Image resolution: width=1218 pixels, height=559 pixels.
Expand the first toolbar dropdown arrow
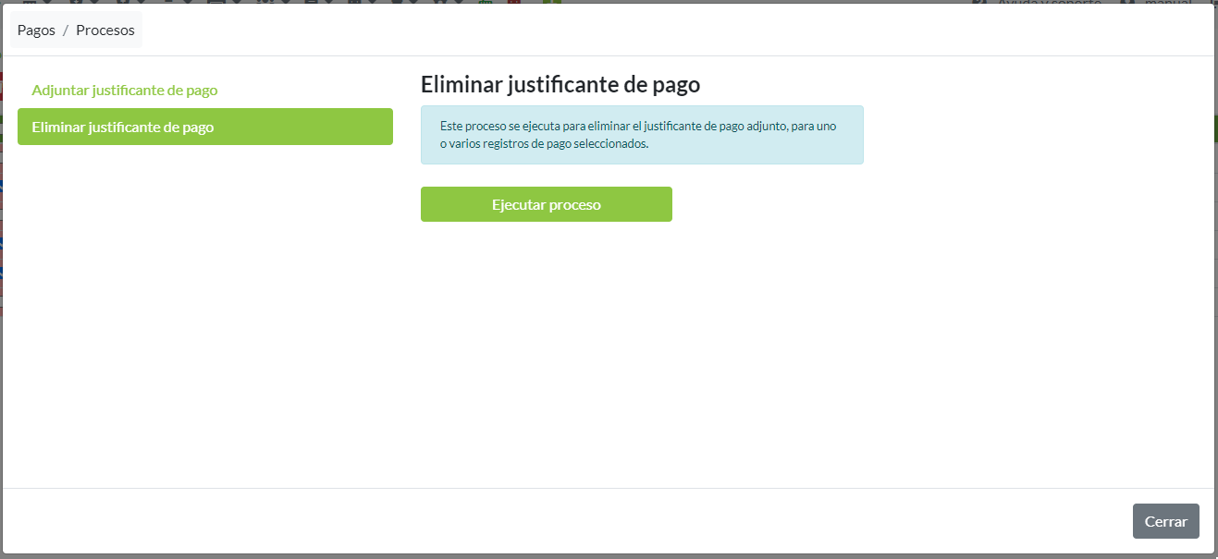pyautogui.click(x=48, y=2)
